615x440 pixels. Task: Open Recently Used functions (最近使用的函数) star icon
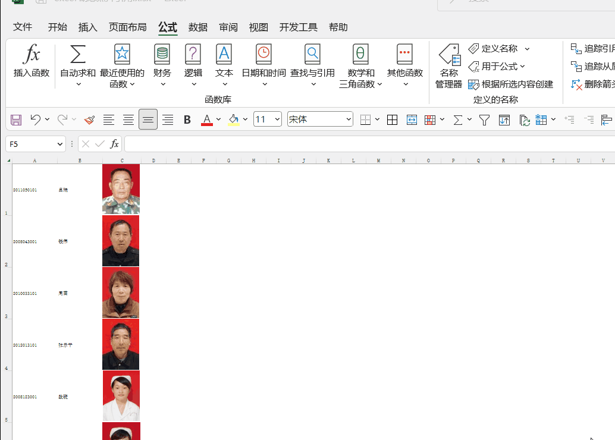coord(122,54)
